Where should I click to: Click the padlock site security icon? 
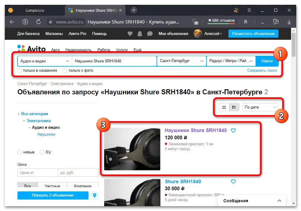[x=51, y=22]
